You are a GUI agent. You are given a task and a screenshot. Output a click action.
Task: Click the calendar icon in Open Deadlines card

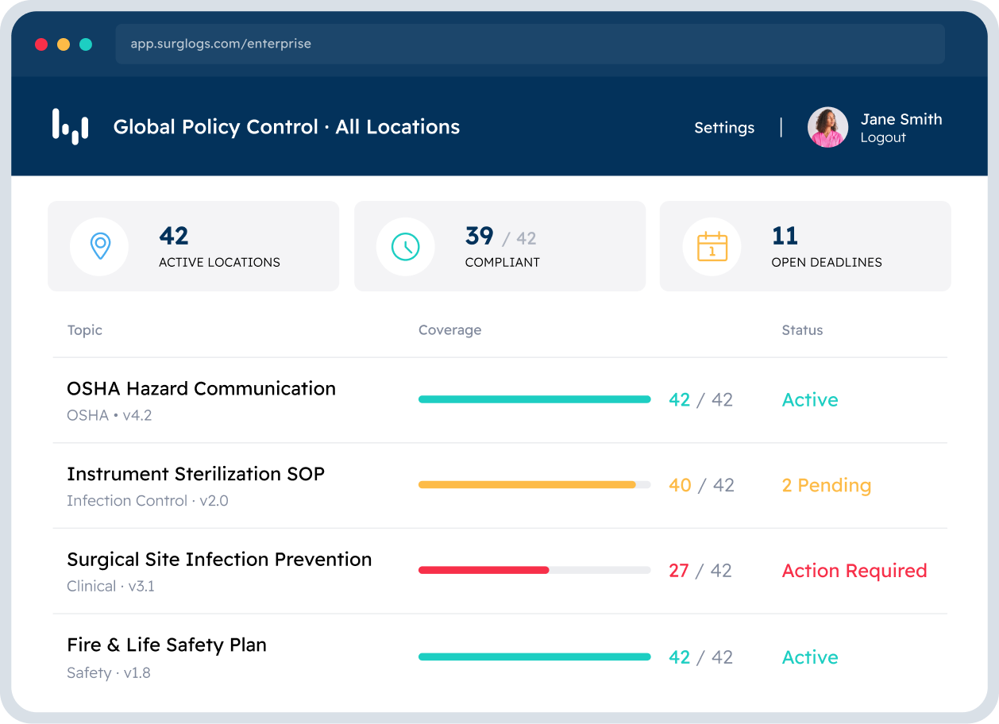712,246
